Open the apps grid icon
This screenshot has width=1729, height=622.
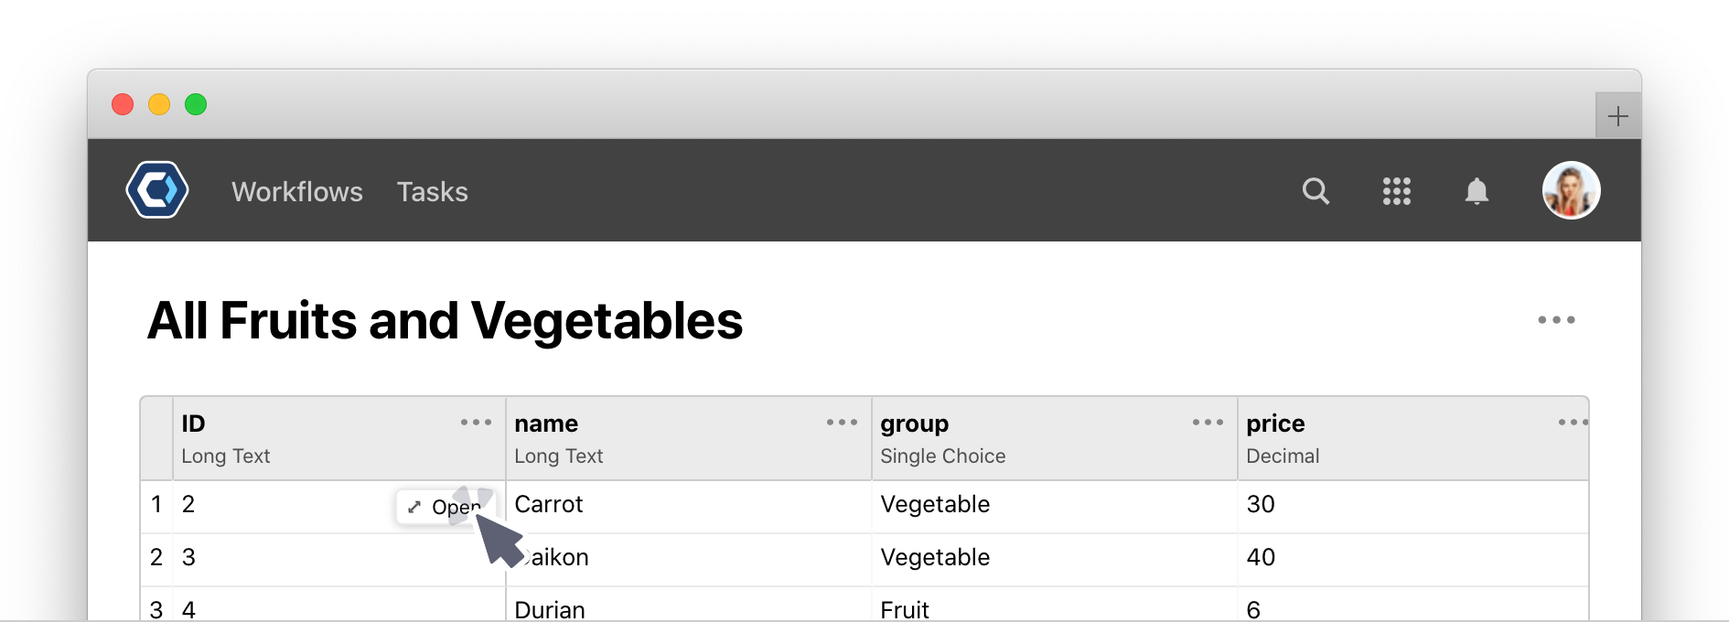pos(1396,191)
